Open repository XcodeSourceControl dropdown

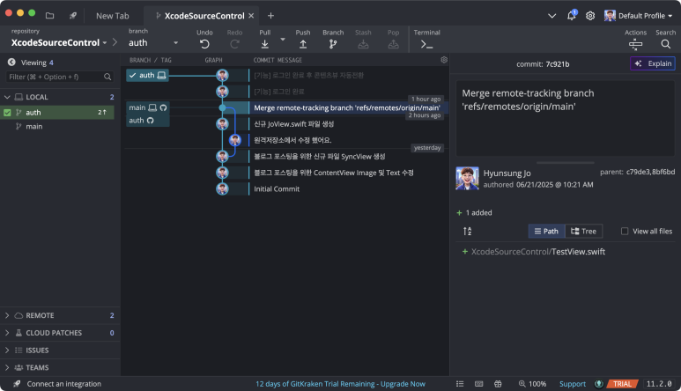pos(59,42)
